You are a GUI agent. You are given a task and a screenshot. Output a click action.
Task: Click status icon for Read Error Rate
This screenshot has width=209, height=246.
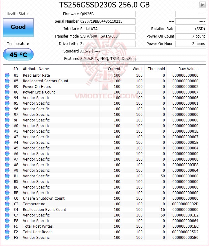7,75
